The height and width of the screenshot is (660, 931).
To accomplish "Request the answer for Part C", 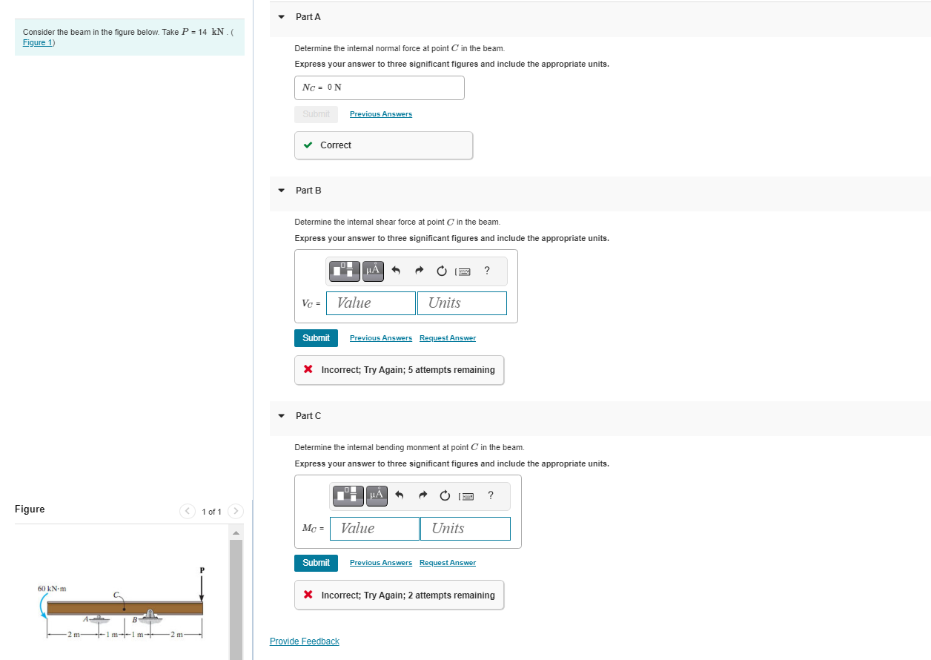I will pos(448,563).
